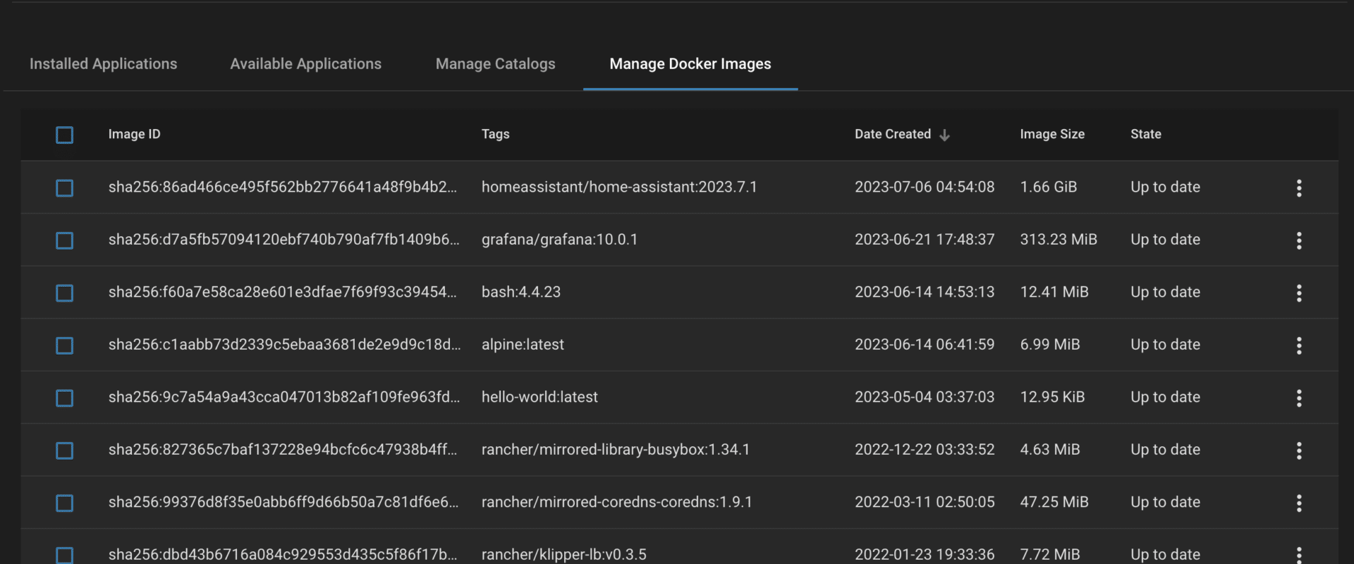Click the date 2022-12-22 03:33:52
This screenshot has width=1354, height=564.
925,449
